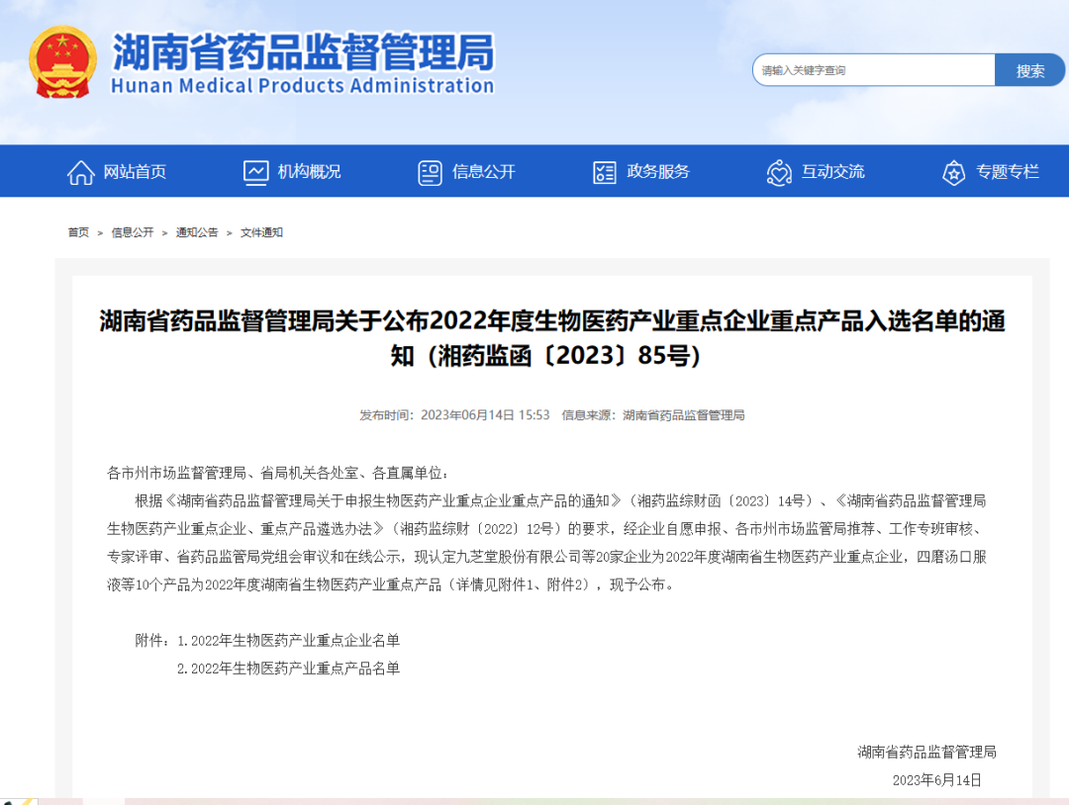
Task: Click 文件通知 breadcrumb link
Action: (261, 232)
